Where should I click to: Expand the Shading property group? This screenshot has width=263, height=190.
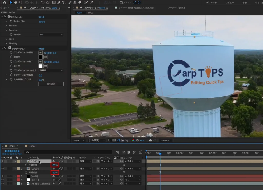tap(6, 43)
